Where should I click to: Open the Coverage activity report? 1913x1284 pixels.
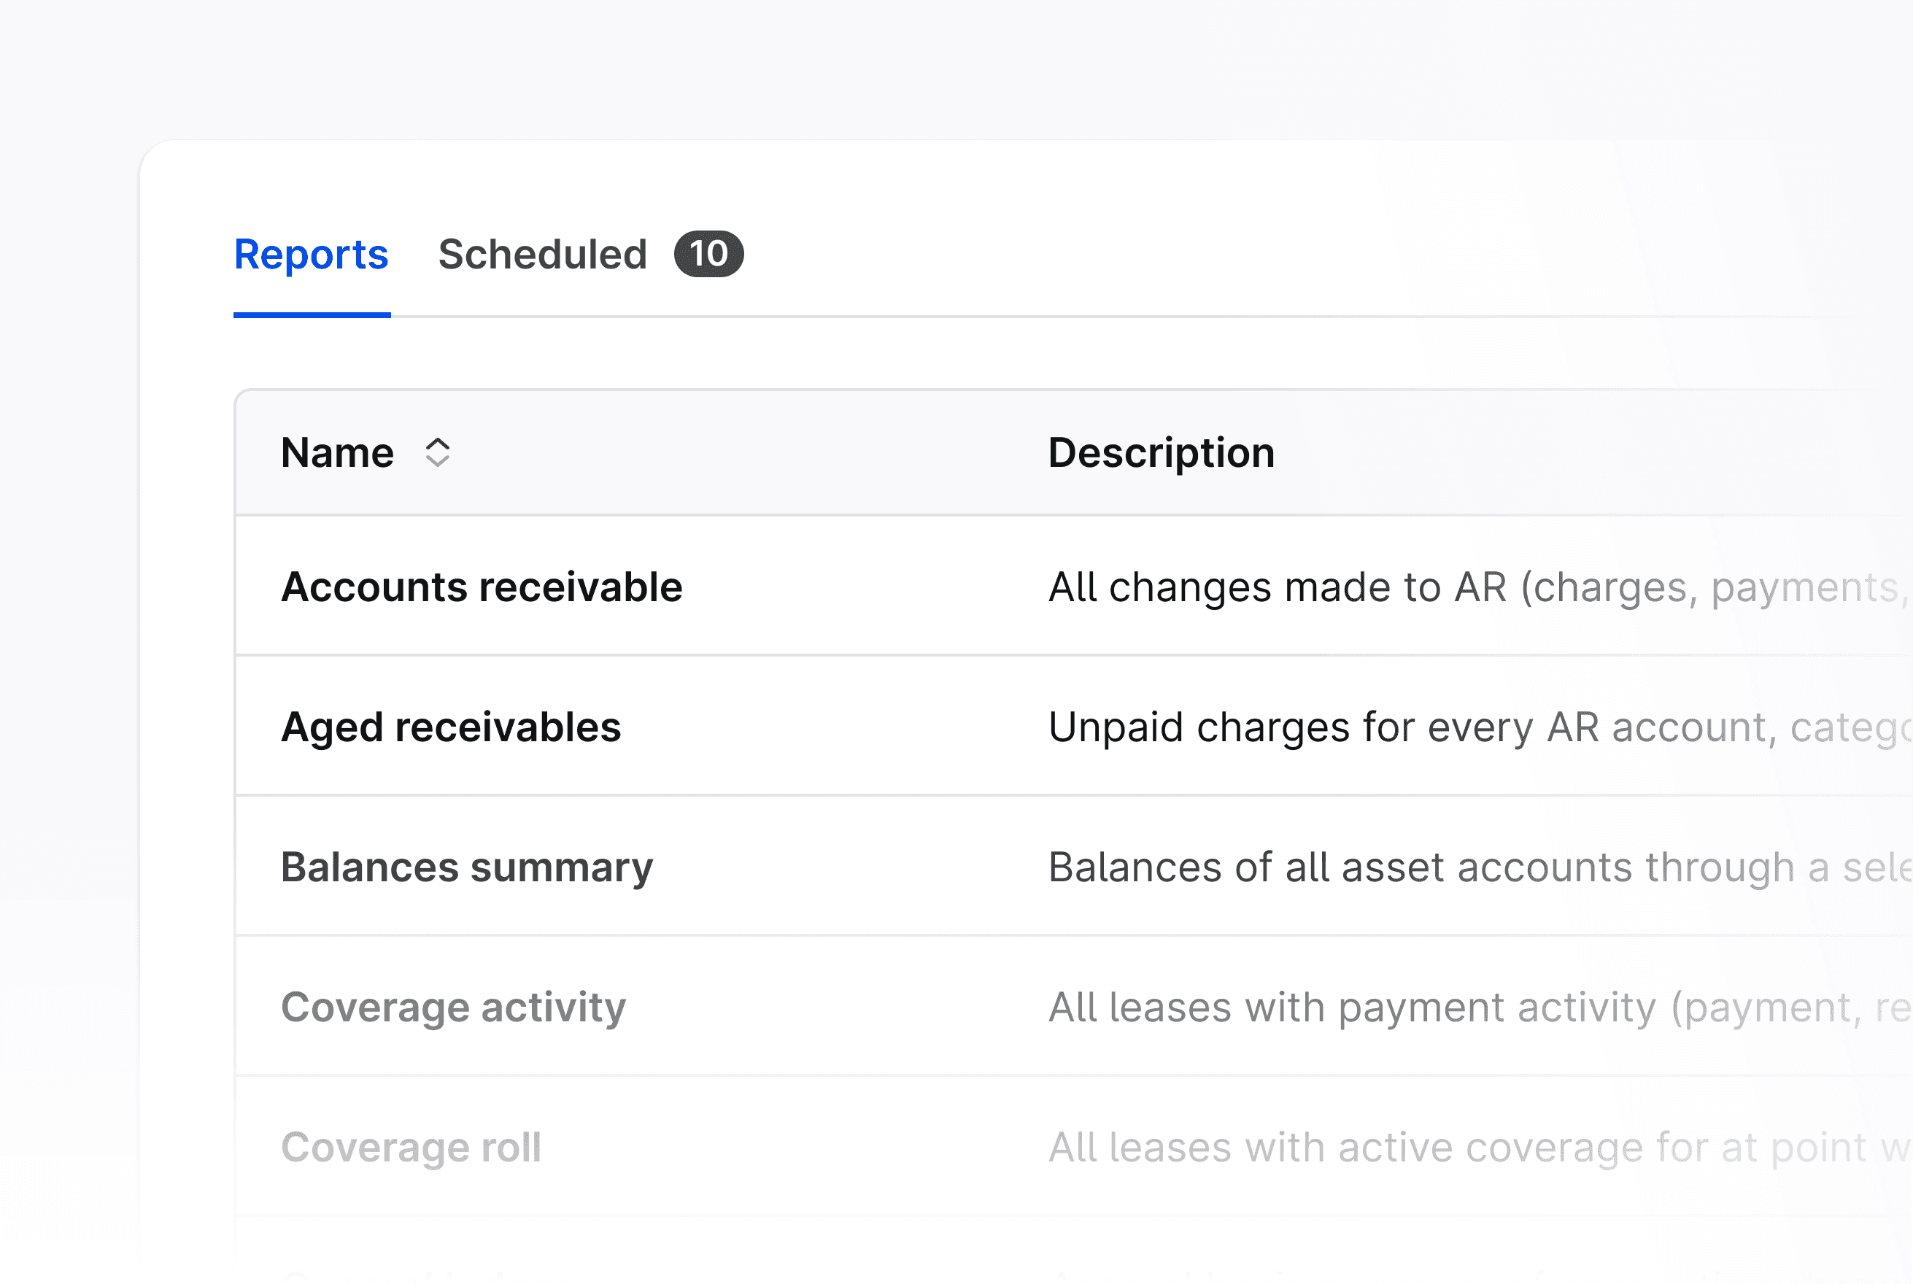tap(453, 1008)
